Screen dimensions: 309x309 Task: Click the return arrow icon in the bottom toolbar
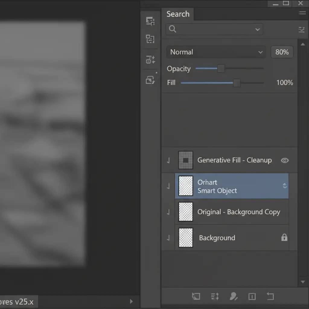coord(270,296)
